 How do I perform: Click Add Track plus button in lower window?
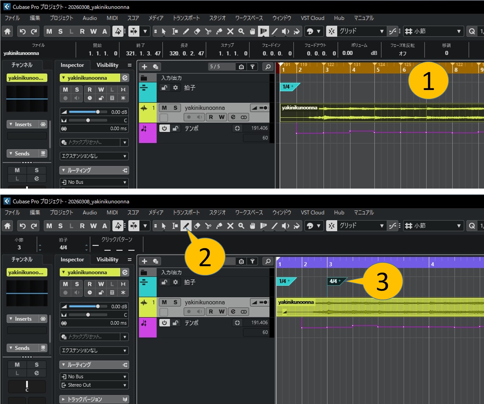(145, 261)
